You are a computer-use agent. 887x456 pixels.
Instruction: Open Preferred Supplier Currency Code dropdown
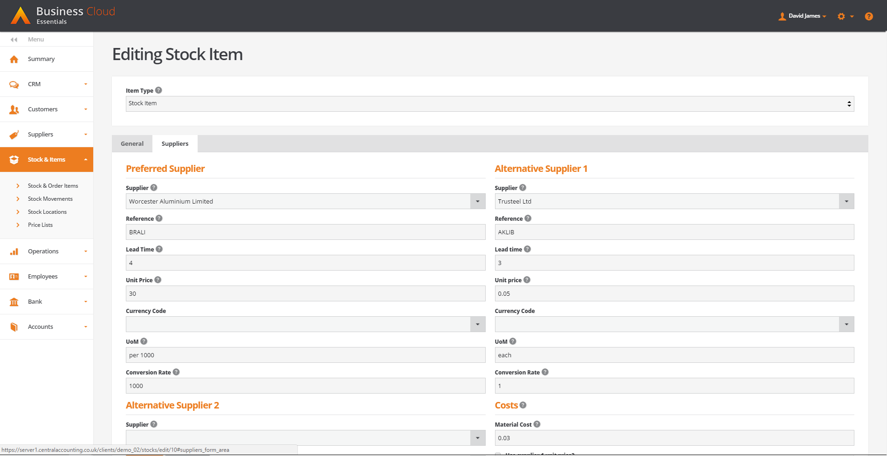pyautogui.click(x=477, y=325)
